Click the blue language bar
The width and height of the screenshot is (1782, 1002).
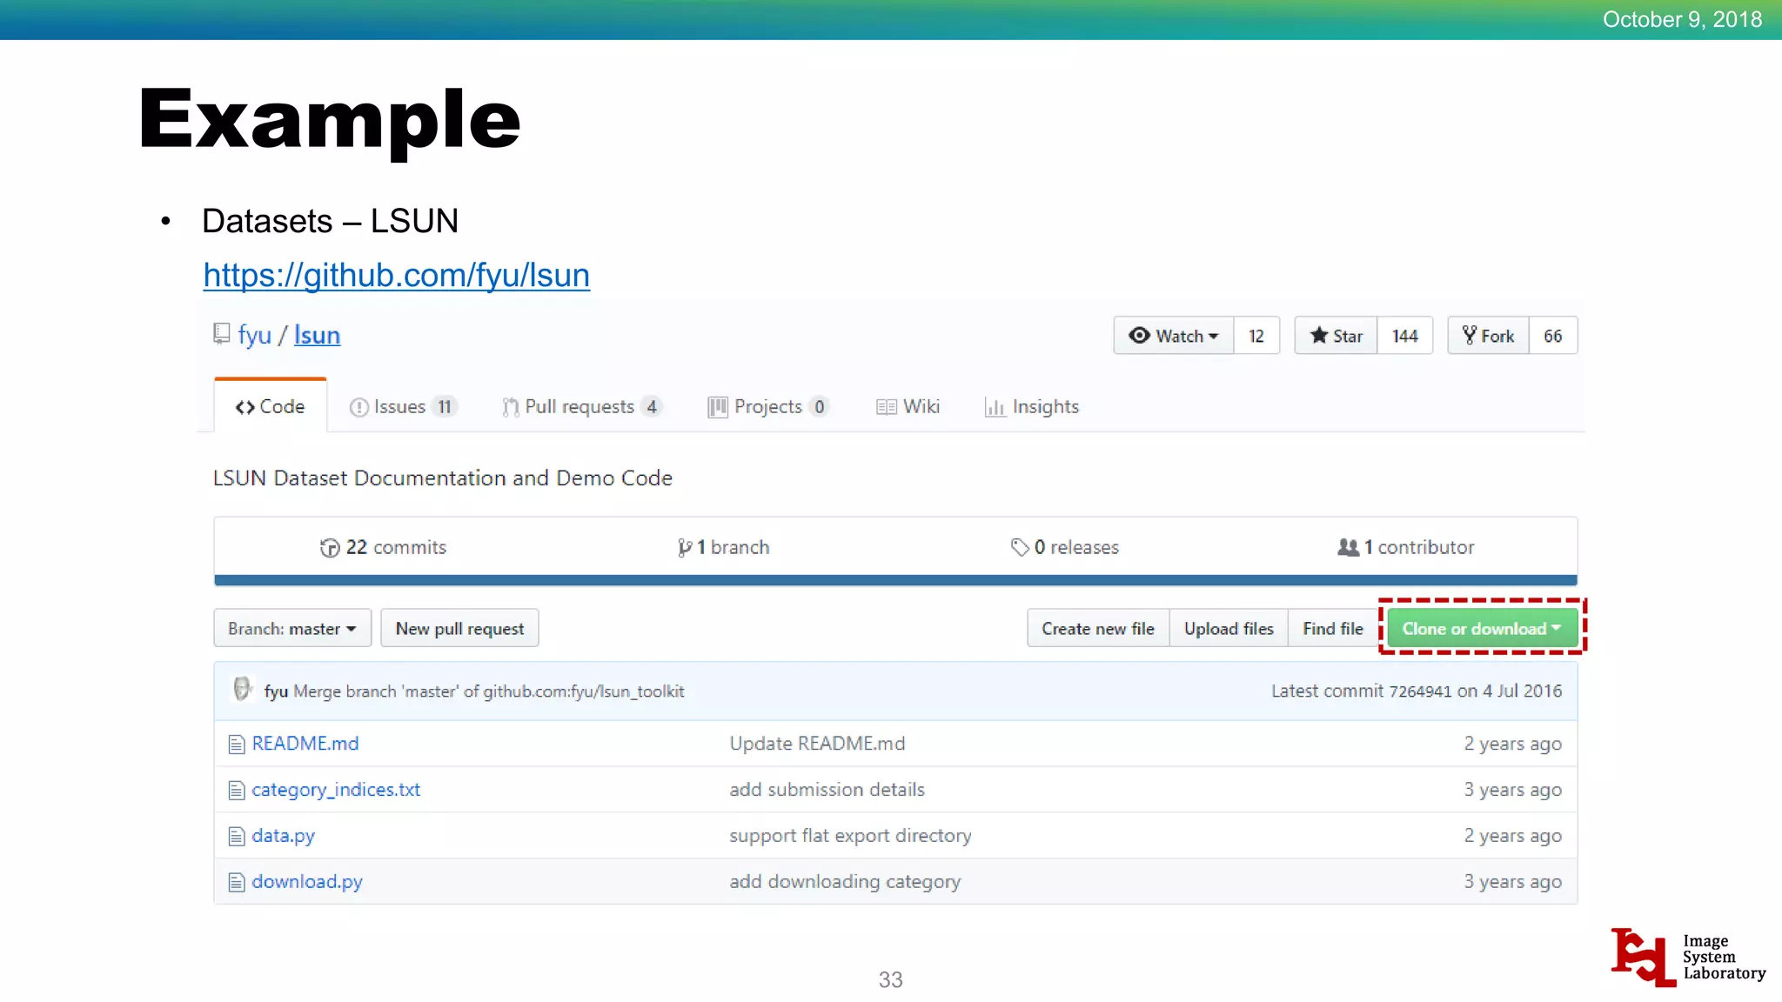click(895, 580)
